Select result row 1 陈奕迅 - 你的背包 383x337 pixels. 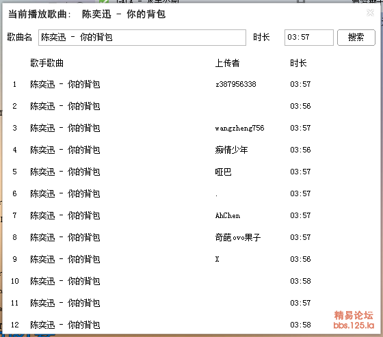(191, 84)
